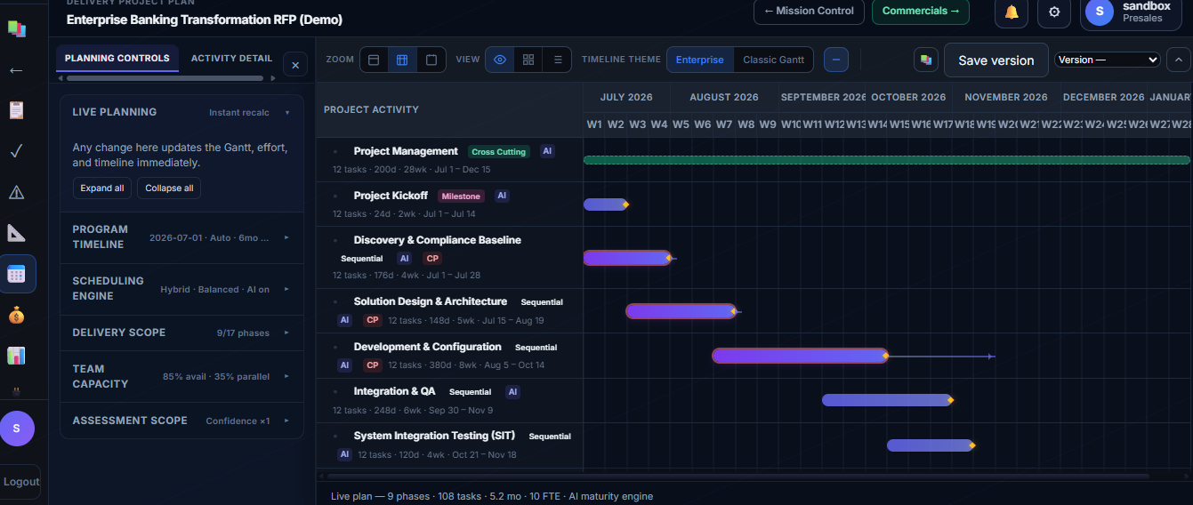Screen dimensions: 1193x505
Task: Open the calendar plan sidebar icon
Action: click(16, 274)
